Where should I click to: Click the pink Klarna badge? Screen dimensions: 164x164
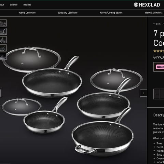pyautogui.click(x=160, y=67)
